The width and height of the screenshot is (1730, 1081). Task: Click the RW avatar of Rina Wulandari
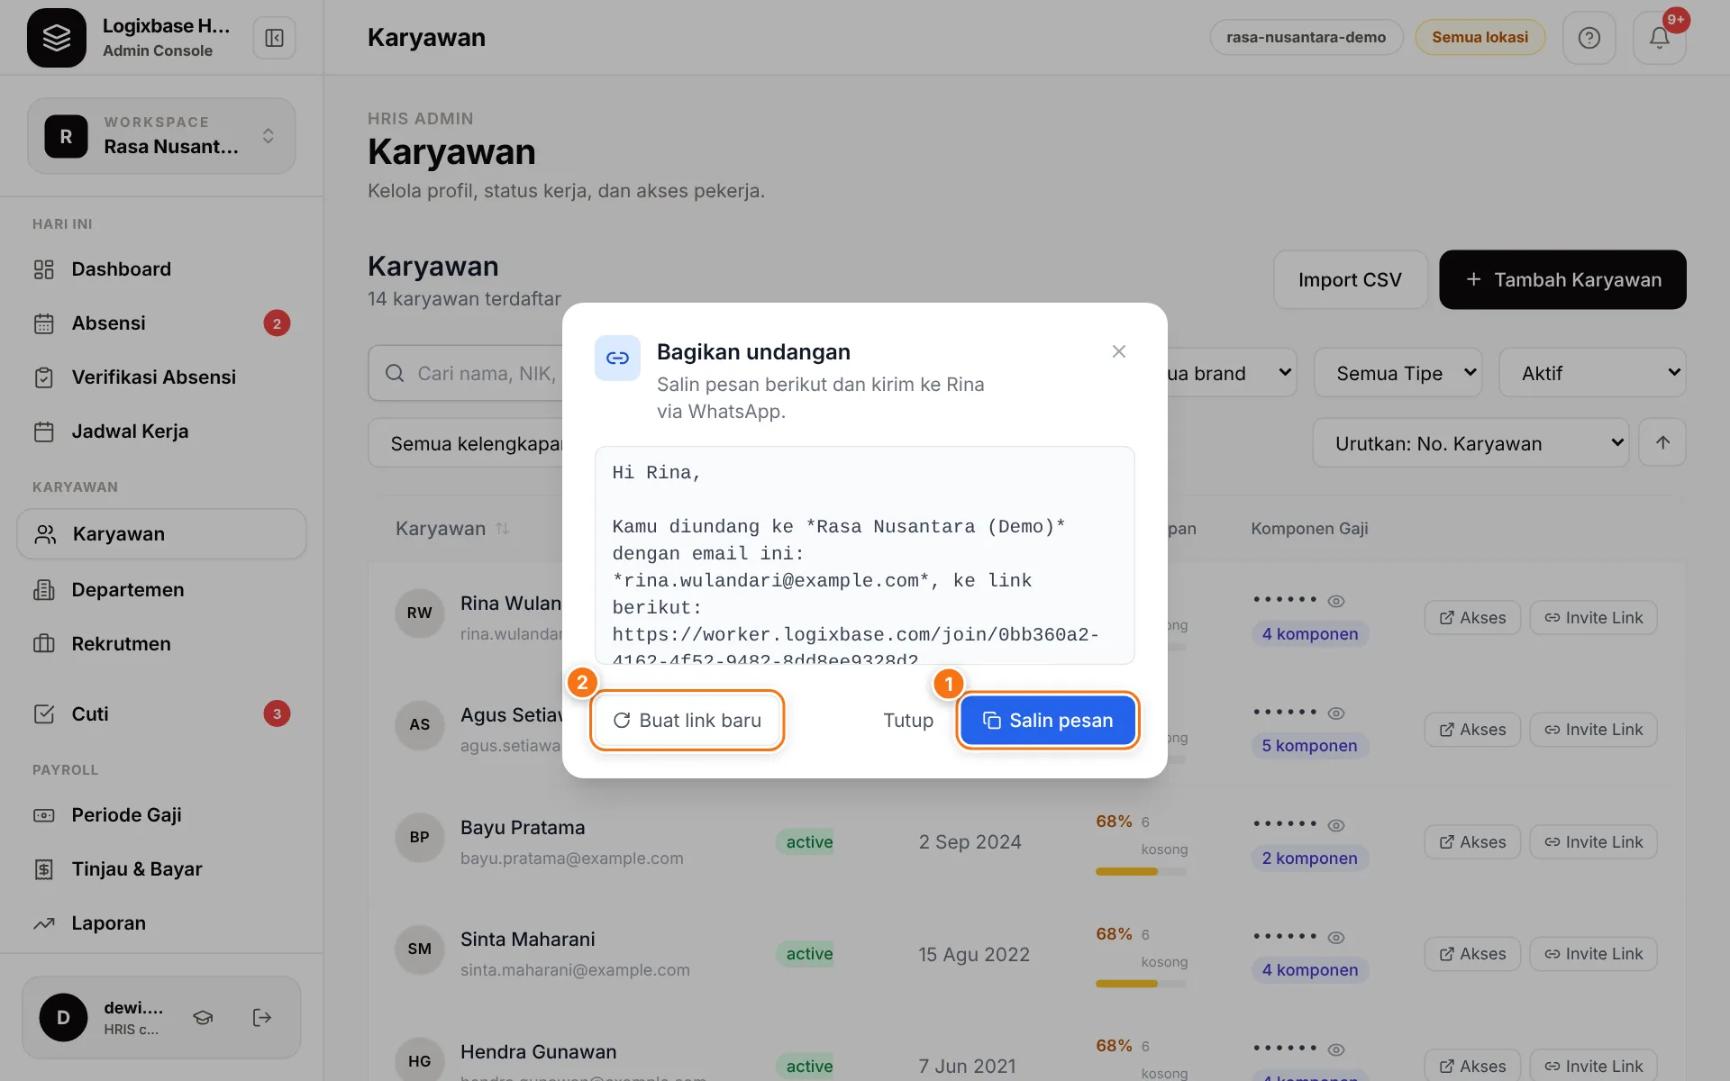420,613
